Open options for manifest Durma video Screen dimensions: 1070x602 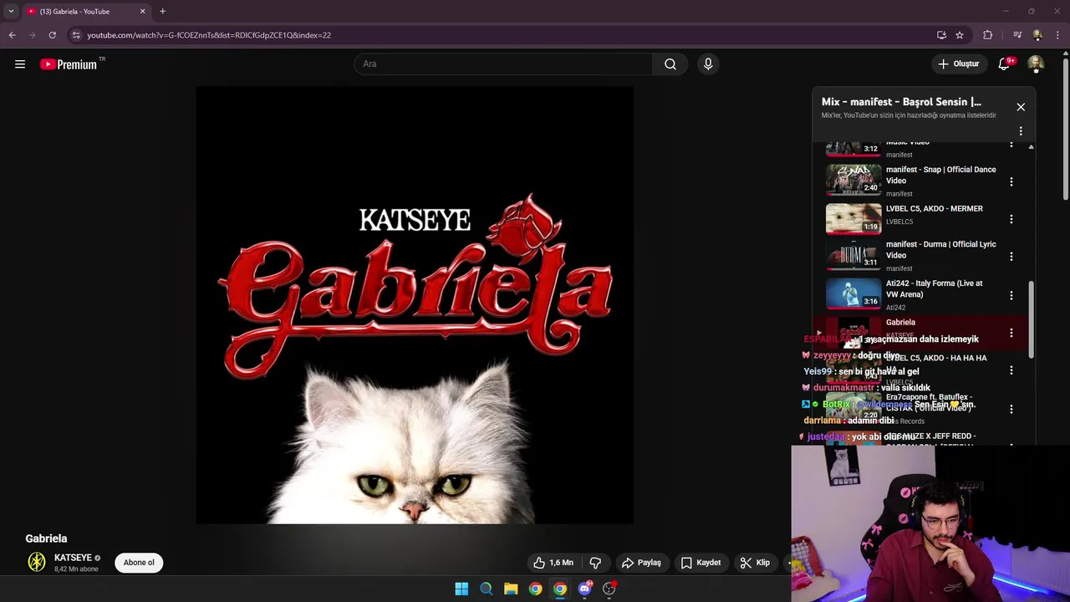(1011, 257)
